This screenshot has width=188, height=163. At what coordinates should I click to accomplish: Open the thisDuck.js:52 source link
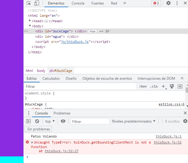pyautogui.click(x=168, y=142)
